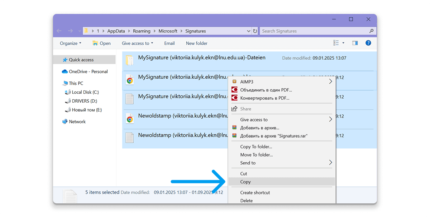Click the Share icon in the context menu
This screenshot has width=430, height=217.
[x=235, y=109]
